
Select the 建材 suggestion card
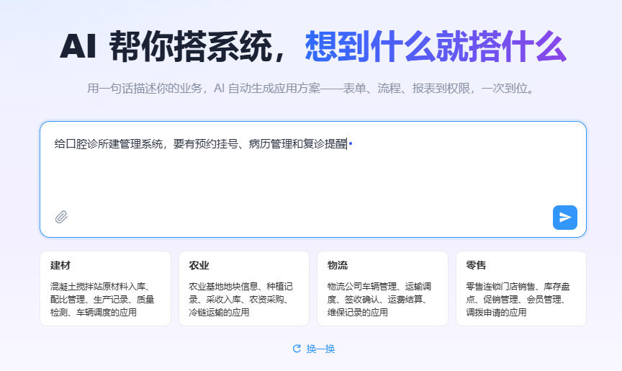106,288
